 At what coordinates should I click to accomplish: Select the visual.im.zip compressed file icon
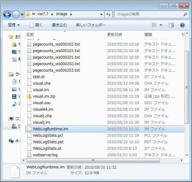[29, 96]
